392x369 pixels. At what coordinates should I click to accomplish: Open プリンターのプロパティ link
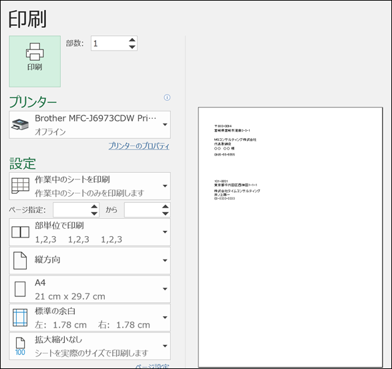pos(139,146)
